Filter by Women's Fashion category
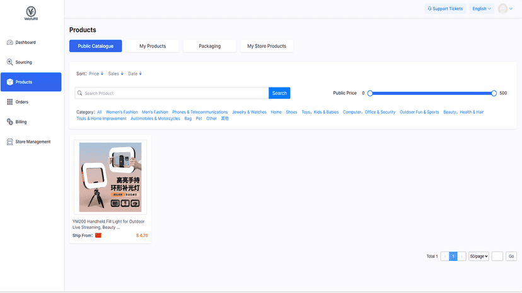 tap(122, 113)
